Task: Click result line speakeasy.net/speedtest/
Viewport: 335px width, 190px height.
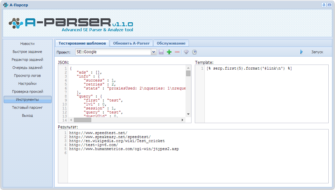Action: click(x=110, y=137)
